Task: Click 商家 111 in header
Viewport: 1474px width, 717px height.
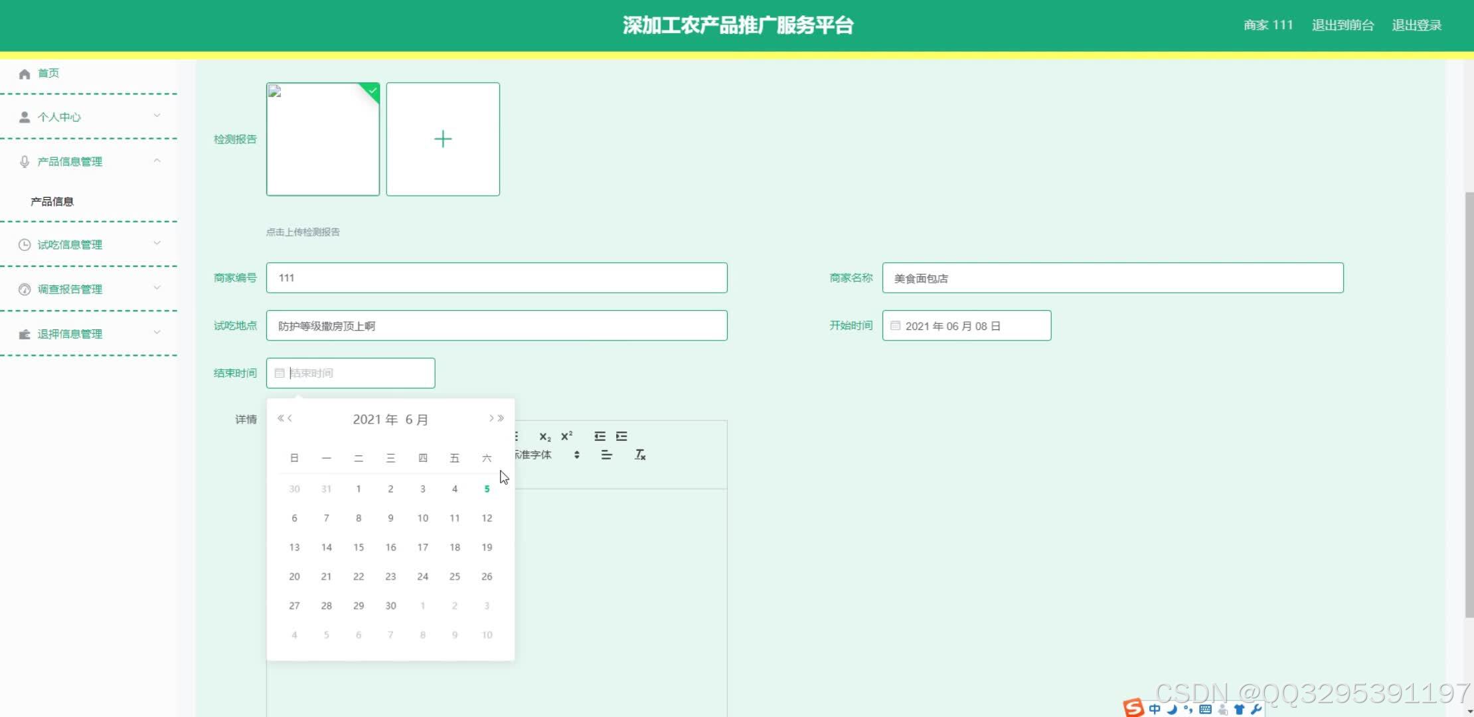Action: click(x=1268, y=25)
